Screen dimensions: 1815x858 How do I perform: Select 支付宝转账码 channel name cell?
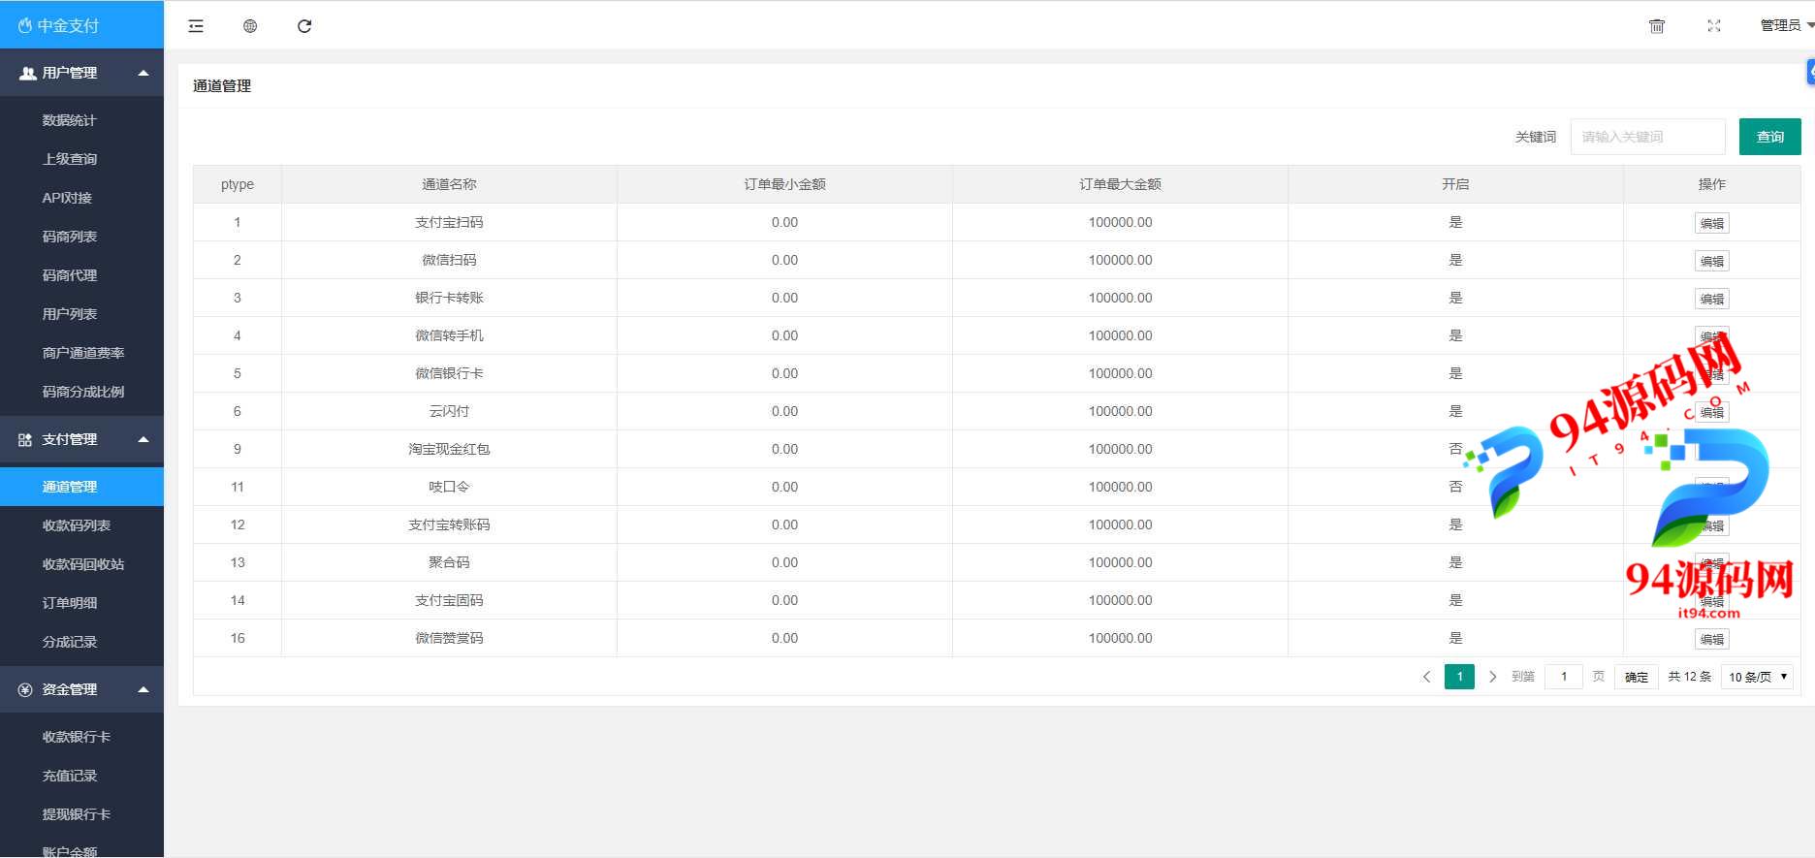[449, 524]
